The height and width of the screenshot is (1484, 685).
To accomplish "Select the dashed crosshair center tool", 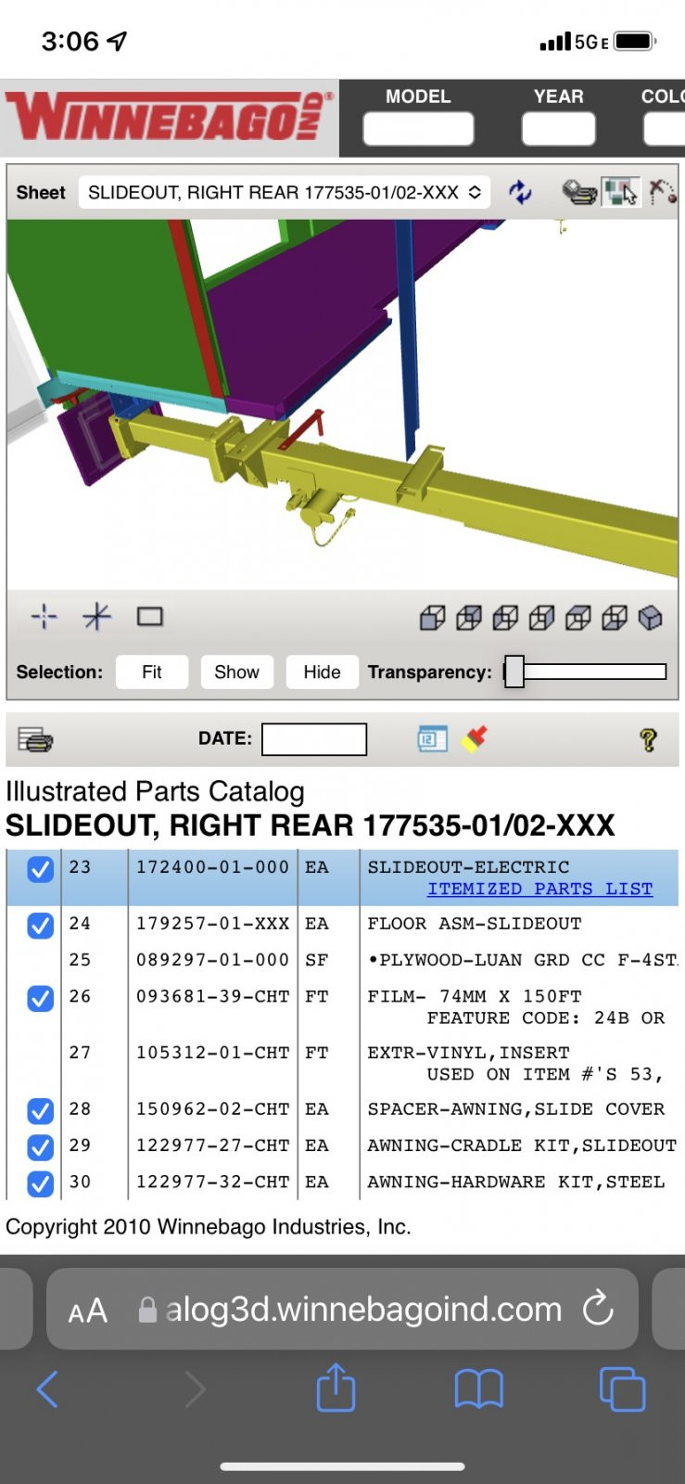I will click(44, 617).
